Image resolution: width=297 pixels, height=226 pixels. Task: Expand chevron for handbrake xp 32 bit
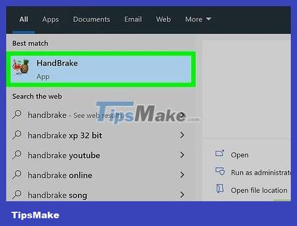pyautogui.click(x=182, y=135)
